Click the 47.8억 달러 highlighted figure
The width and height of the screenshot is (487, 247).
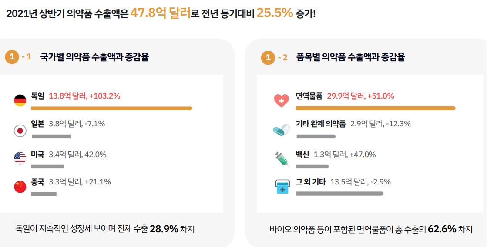point(161,13)
